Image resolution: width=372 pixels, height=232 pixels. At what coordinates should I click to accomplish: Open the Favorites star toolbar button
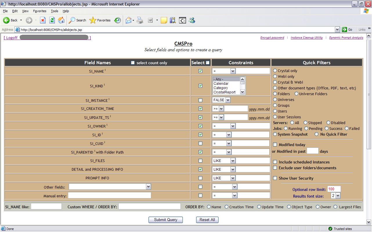pyautogui.click(x=100, y=20)
